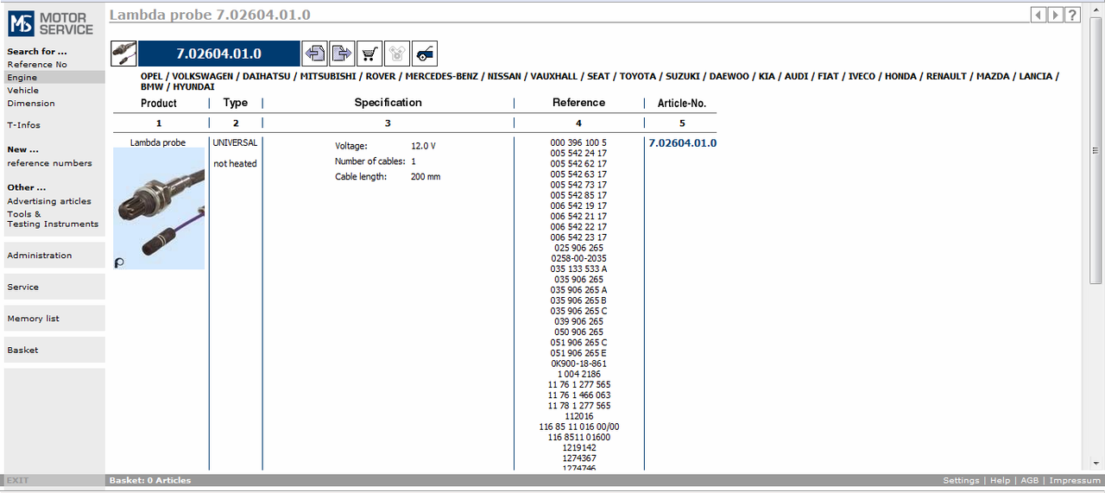Click the vertical scrollbar thumb
Viewport: 1105px width, 493px height.
point(1096,151)
